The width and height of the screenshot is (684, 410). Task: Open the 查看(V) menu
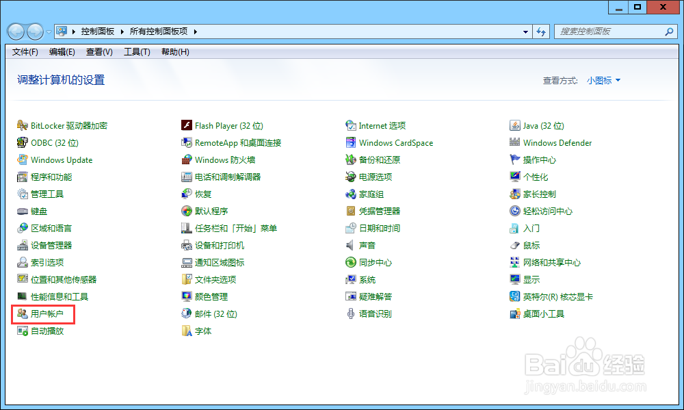(x=99, y=52)
